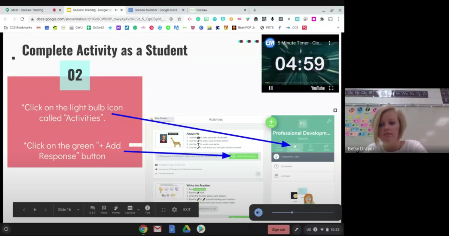Image resolution: width=449 pixels, height=236 pixels.
Task: Mute audio on Seesaw Training tab
Action: (116, 10)
